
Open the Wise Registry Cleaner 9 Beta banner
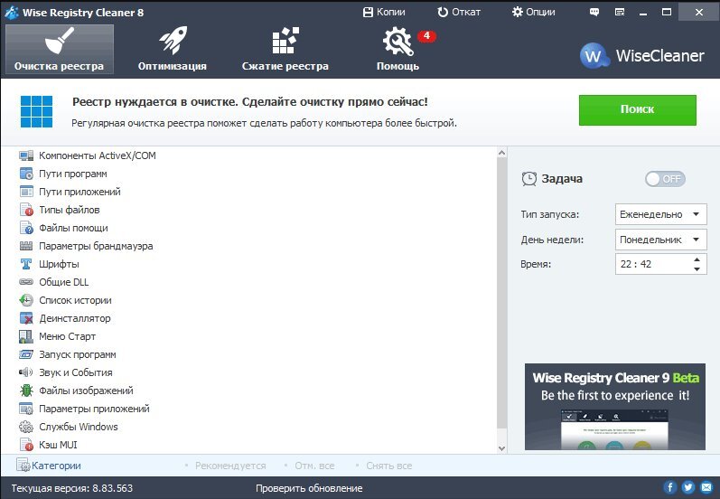[x=615, y=407]
